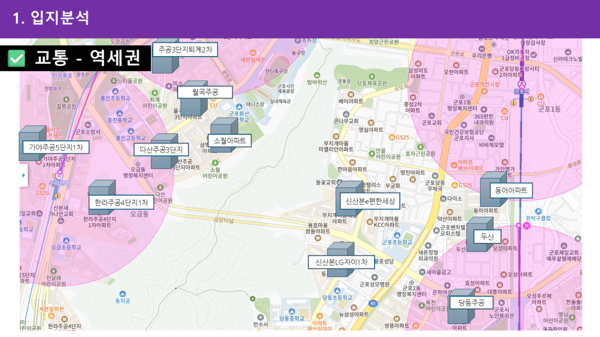The height and width of the screenshot is (337, 600).
Task: Select the 신산본LG자이1차 label box
Action: [341, 262]
